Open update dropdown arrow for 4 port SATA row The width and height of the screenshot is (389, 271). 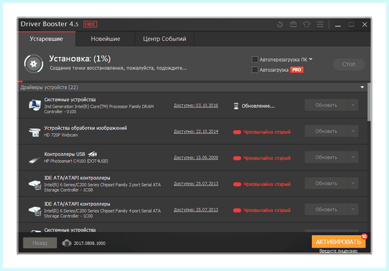pyautogui.click(x=353, y=209)
